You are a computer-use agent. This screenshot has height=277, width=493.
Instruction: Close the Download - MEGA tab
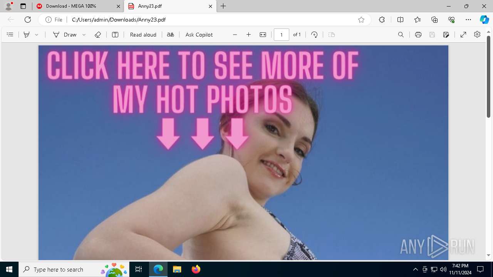coord(118,6)
